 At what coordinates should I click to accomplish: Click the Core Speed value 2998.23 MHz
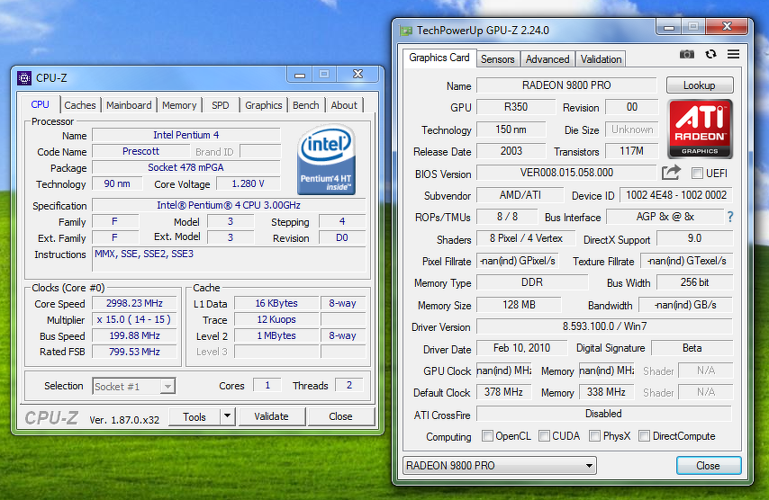click(x=134, y=303)
